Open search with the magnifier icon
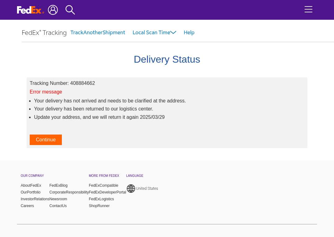Image resolution: width=334 pixels, height=237 pixels. (70, 10)
